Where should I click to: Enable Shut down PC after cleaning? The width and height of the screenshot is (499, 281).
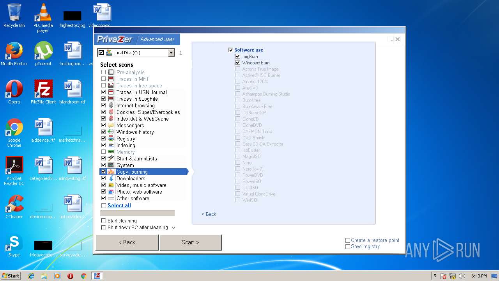click(103, 227)
